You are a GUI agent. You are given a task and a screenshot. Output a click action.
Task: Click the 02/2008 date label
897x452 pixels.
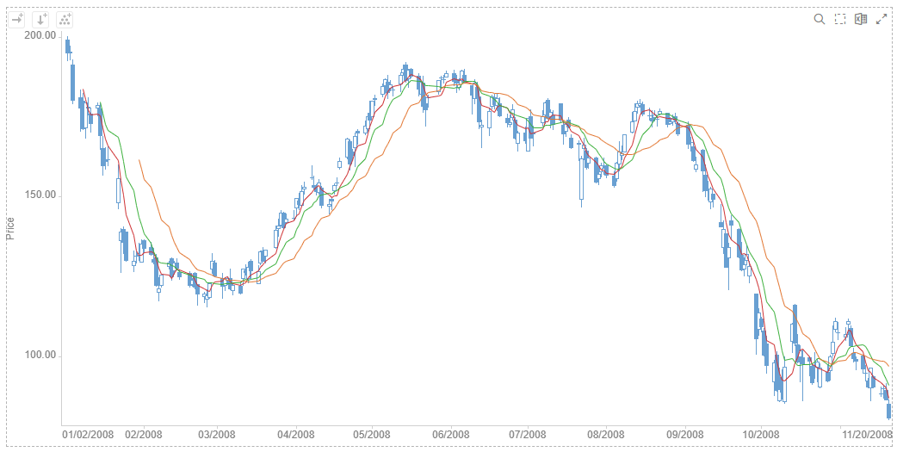coord(143,435)
